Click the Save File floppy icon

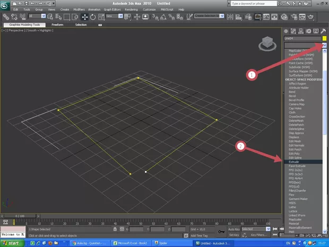coord(26,3)
